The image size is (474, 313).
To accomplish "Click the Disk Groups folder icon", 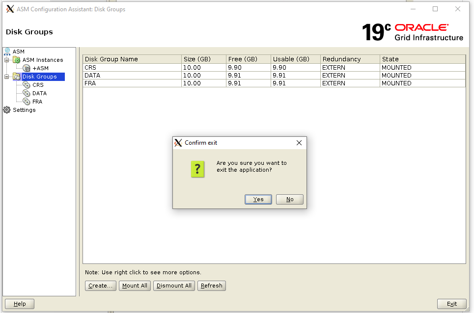I will coord(17,77).
